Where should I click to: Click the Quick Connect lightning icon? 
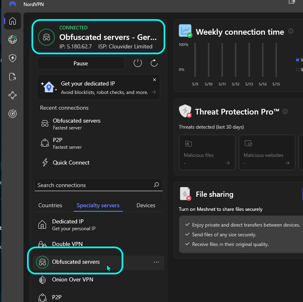click(x=45, y=162)
